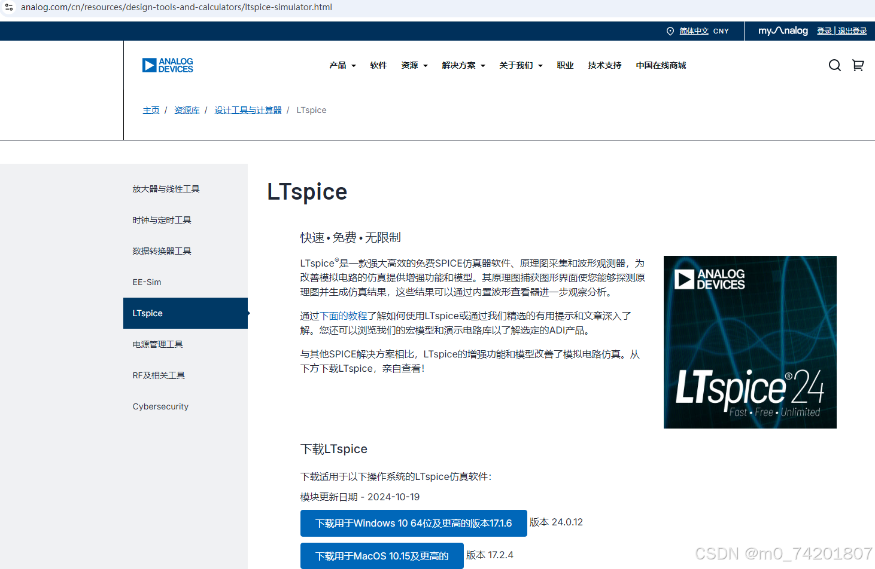Expand the 关于我们 dropdown menu
Screen dimensions: 875x569
coord(521,65)
